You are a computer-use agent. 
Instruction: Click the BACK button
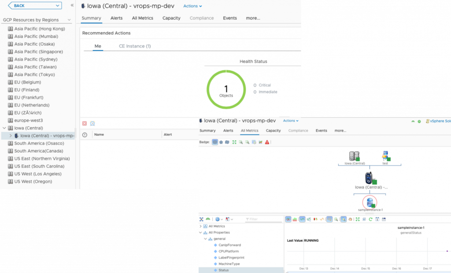pyautogui.click(x=34, y=6)
